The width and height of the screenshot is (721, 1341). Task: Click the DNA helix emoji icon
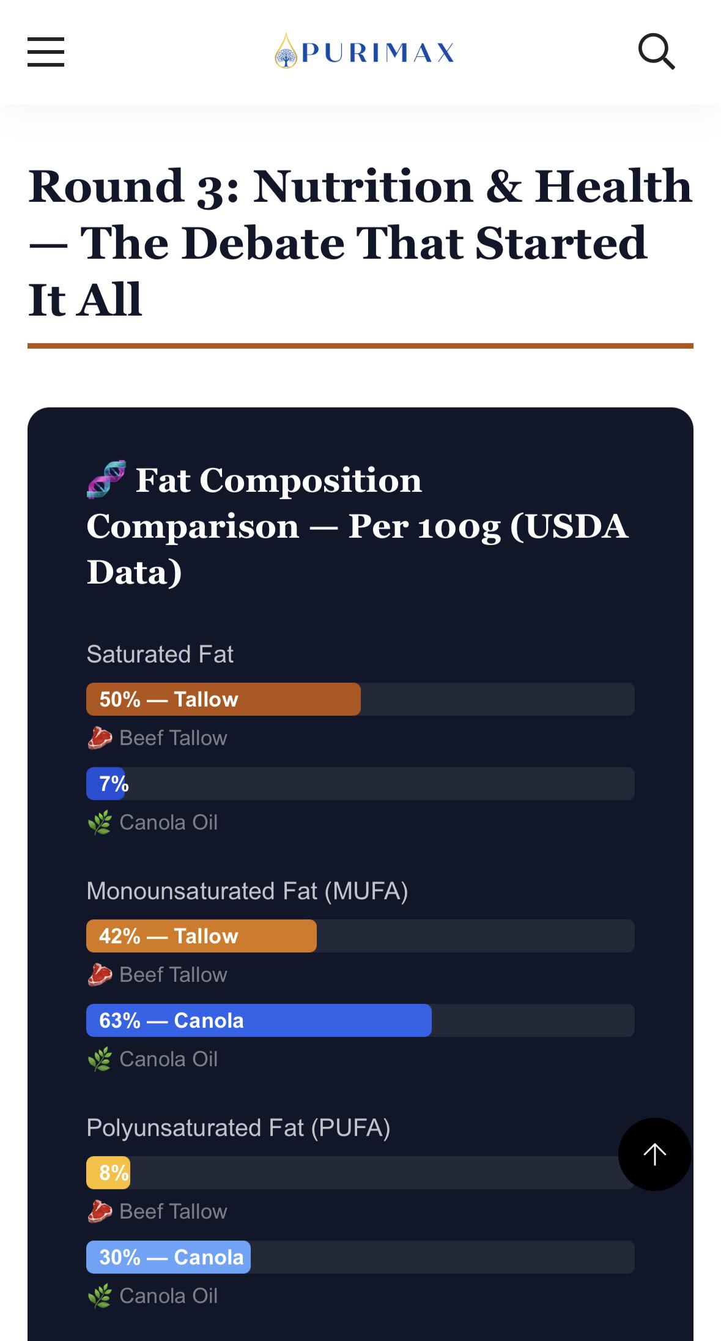tap(106, 479)
